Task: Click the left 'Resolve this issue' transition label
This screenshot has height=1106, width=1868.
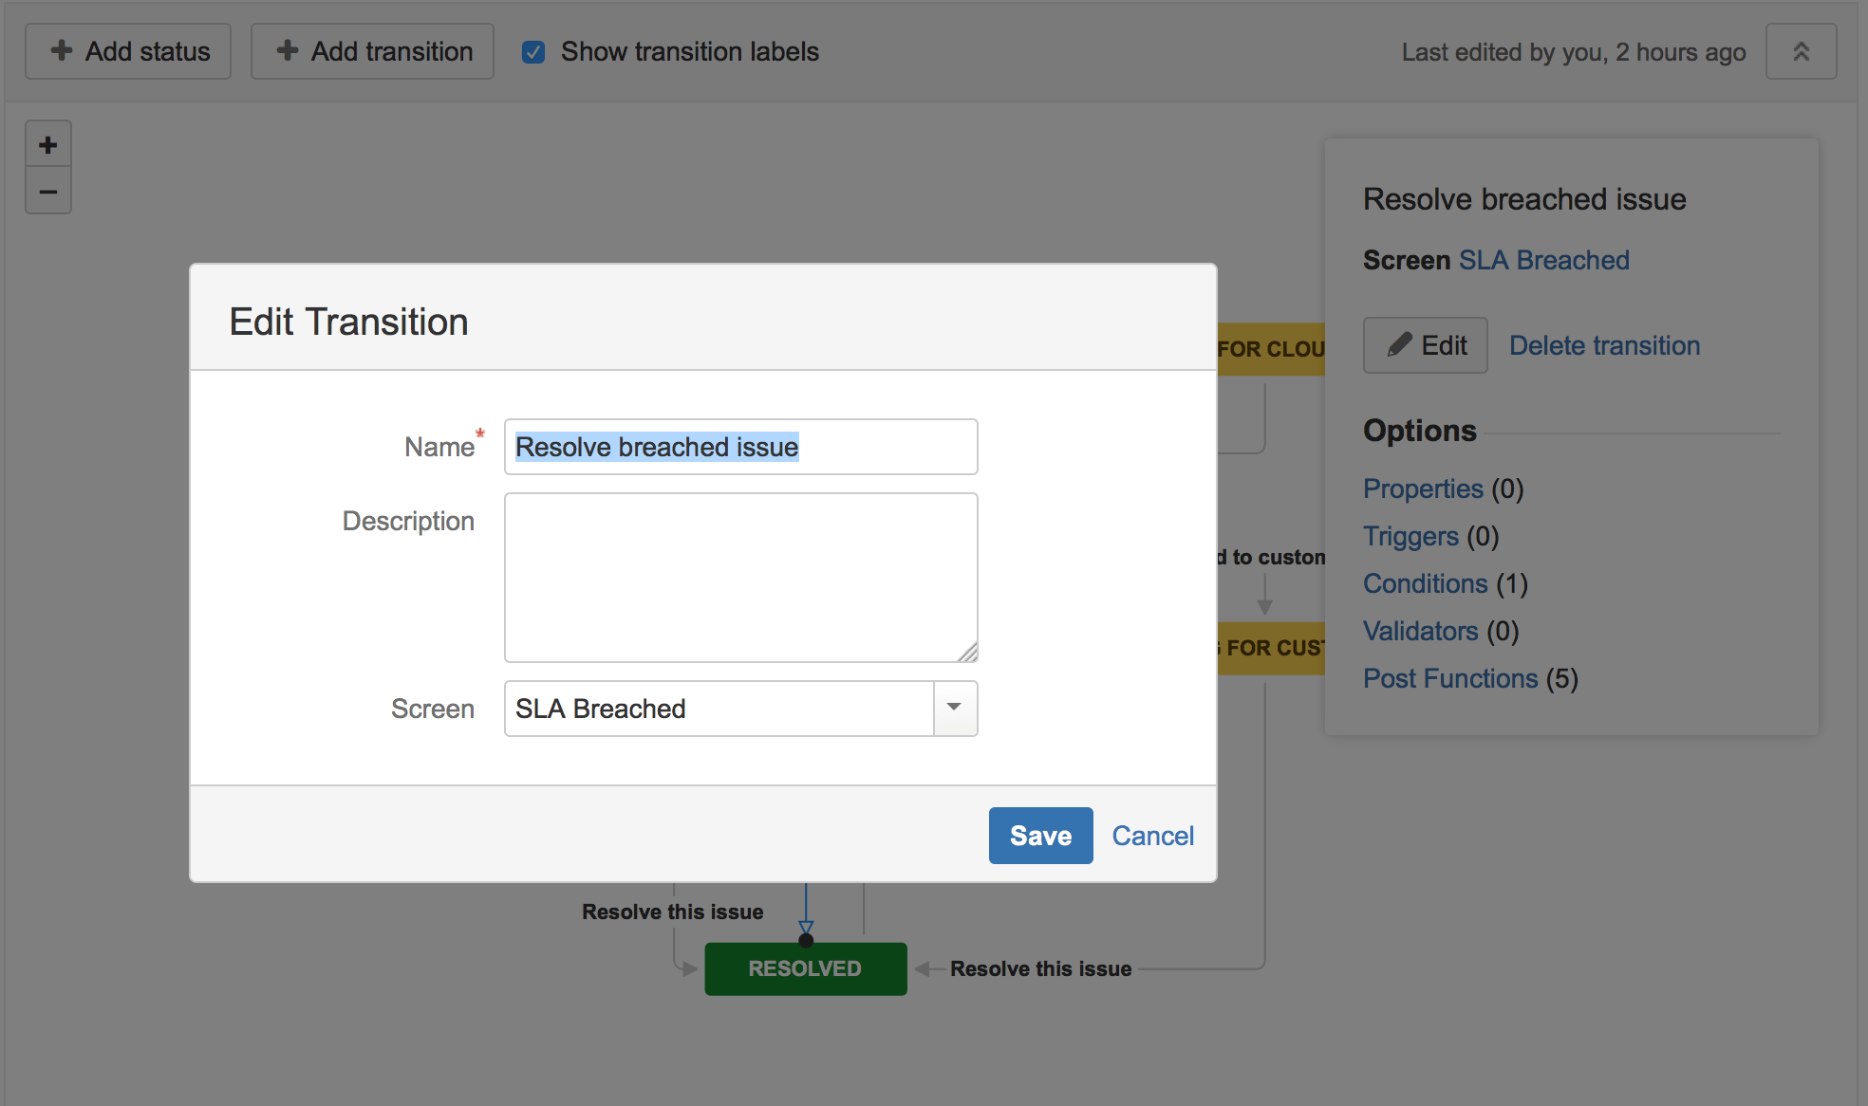Action: [x=672, y=912]
